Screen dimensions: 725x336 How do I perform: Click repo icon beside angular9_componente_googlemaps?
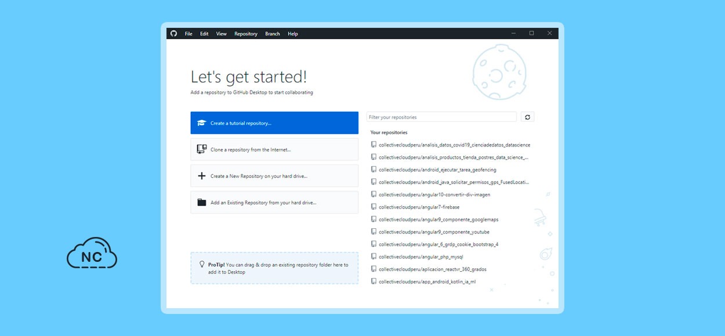[374, 220]
